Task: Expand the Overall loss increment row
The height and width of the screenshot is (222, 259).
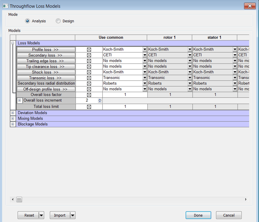Action: (20, 100)
